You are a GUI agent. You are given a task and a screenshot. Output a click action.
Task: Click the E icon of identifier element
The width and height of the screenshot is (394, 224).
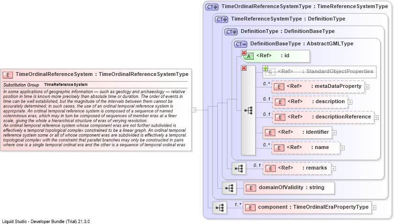270,133
